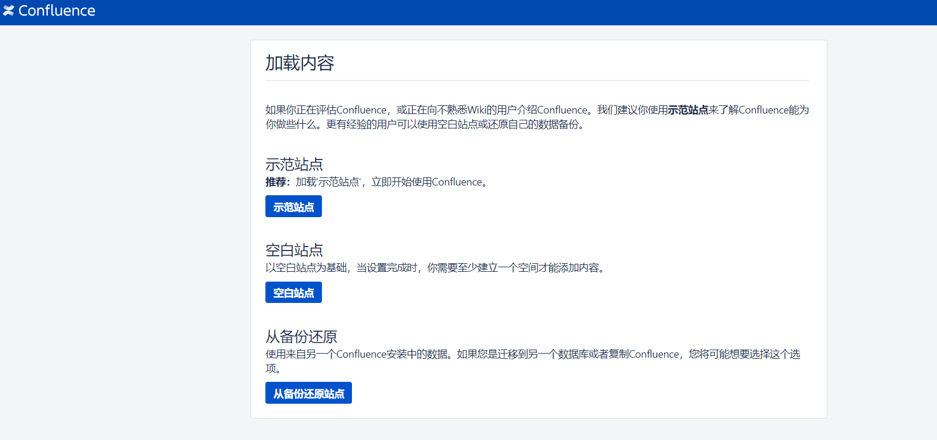Click the Confluence wordmark in header
937x440 pixels.
pyautogui.click(x=57, y=10)
